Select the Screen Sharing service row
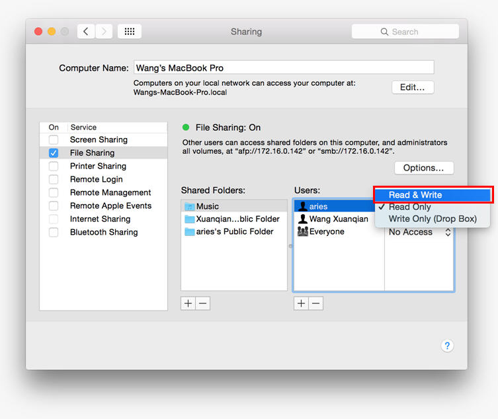 [104, 139]
